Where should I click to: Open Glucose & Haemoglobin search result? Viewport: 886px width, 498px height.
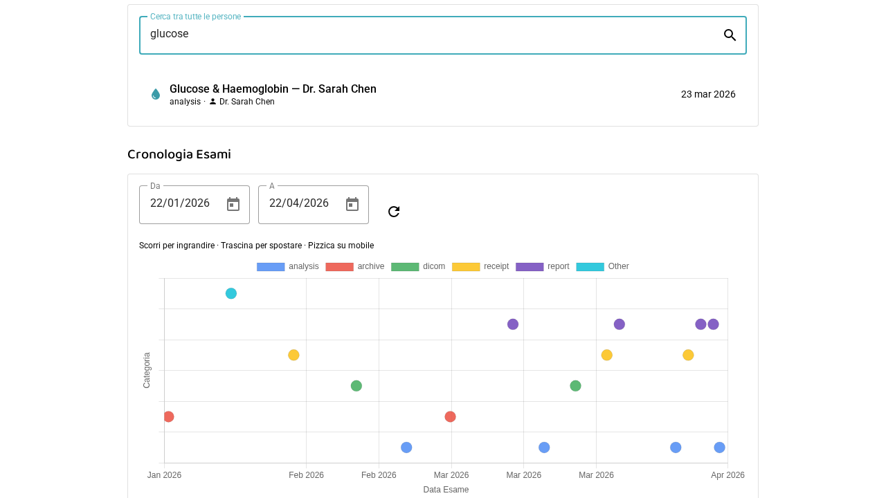click(273, 89)
